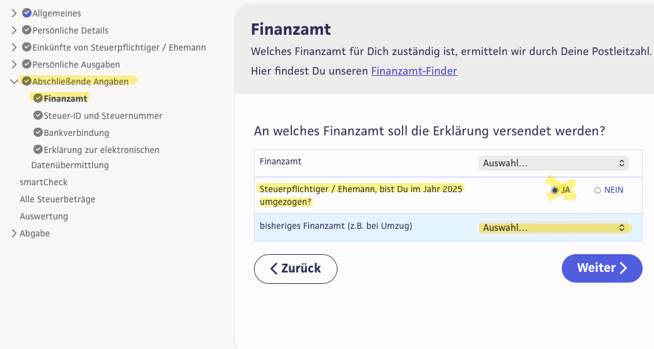Open smartCheck in sidebar
654x349 pixels.
point(44,182)
